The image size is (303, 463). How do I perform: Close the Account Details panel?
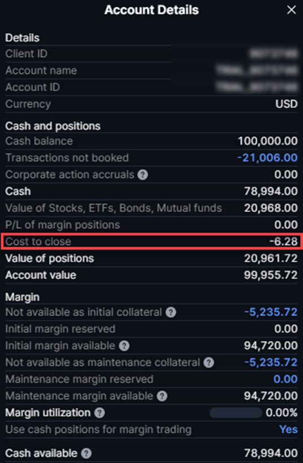pyautogui.click(x=292, y=10)
